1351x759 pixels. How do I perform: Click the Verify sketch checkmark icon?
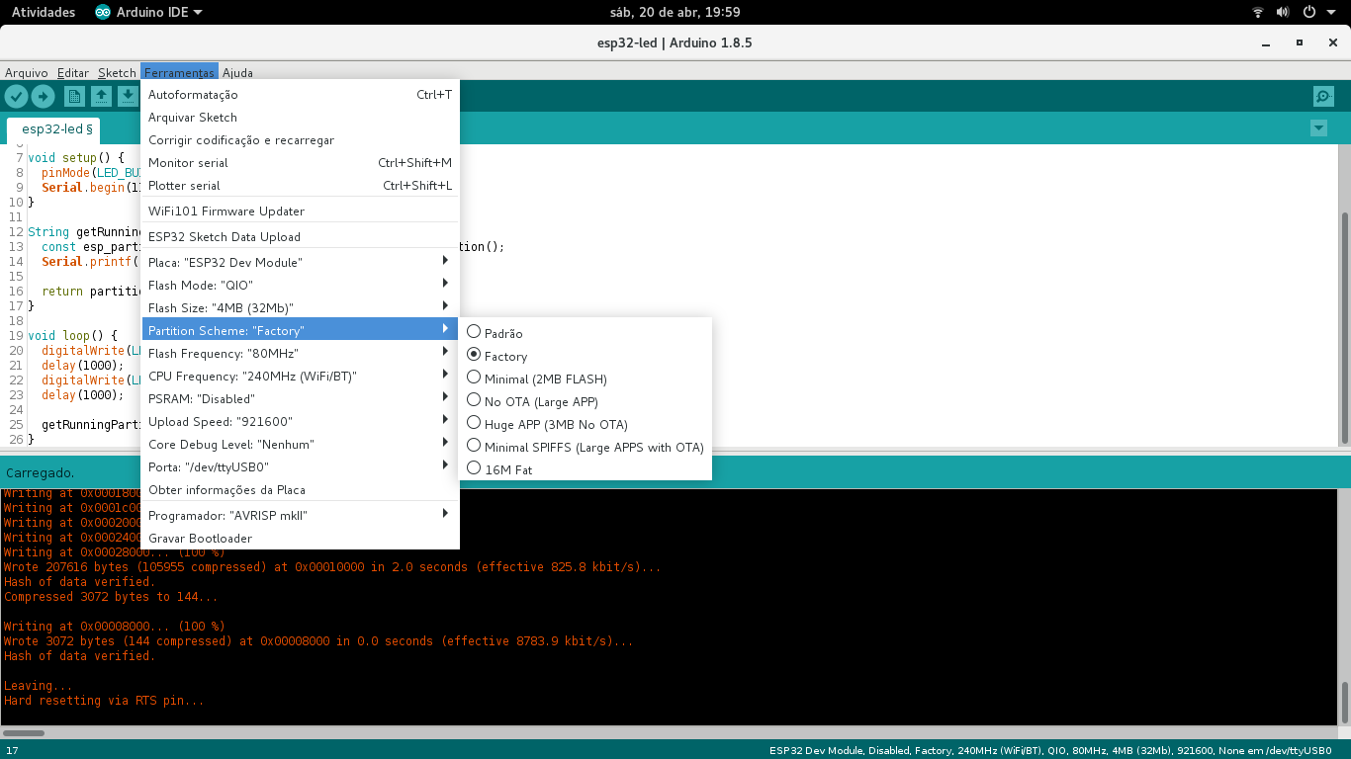point(16,96)
